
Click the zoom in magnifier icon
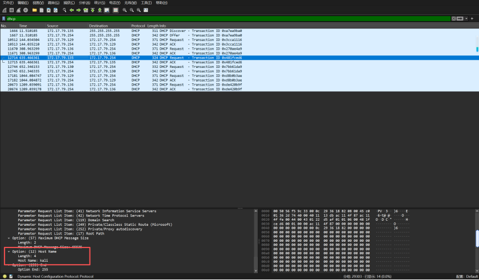(x=125, y=10)
